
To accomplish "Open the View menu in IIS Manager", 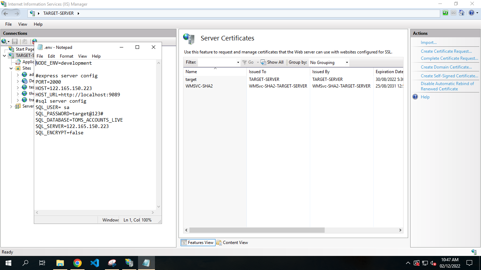I will (23, 24).
